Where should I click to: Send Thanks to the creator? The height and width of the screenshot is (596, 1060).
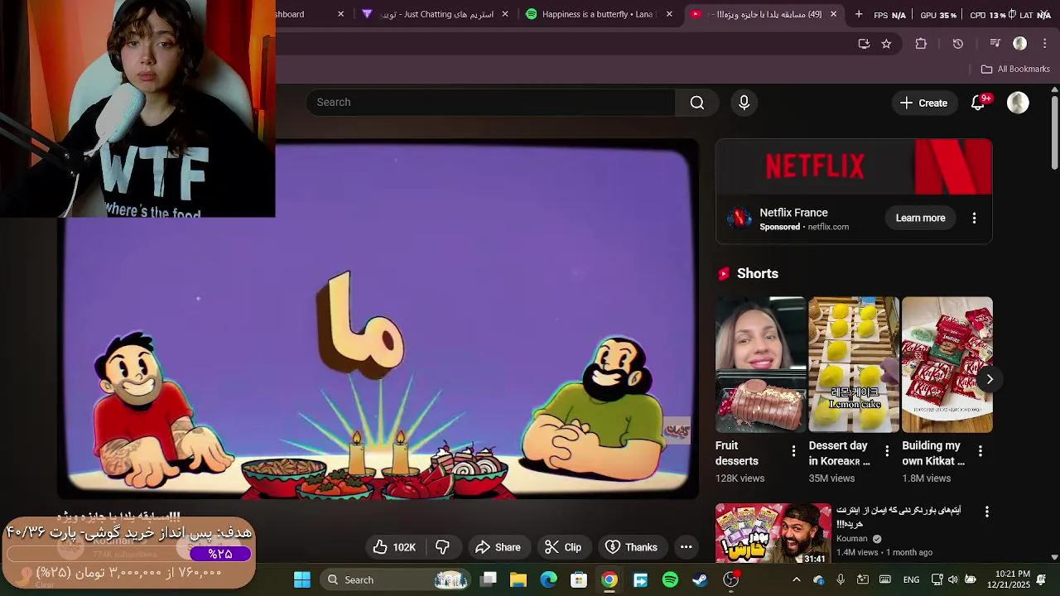click(x=632, y=547)
